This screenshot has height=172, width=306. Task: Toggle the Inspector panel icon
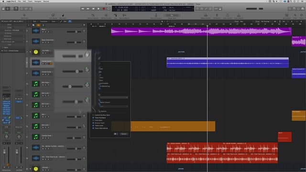8,9
